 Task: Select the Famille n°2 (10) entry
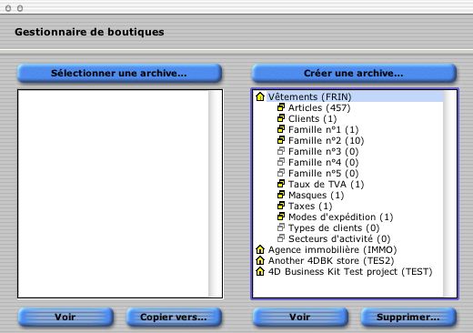coord(326,140)
